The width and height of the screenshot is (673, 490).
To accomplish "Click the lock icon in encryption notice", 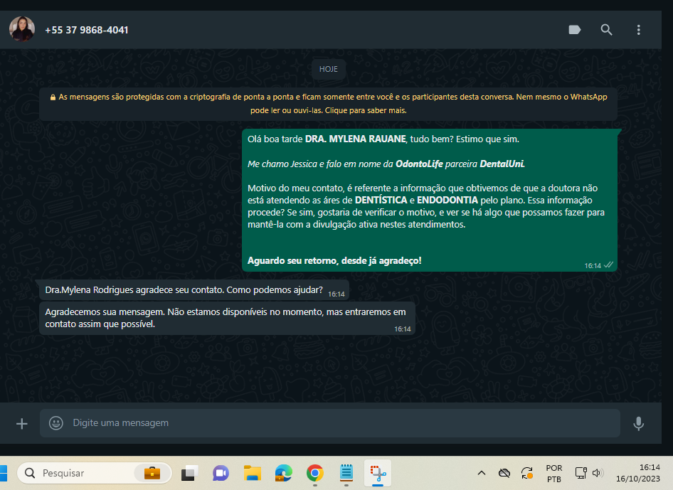I will (x=53, y=97).
